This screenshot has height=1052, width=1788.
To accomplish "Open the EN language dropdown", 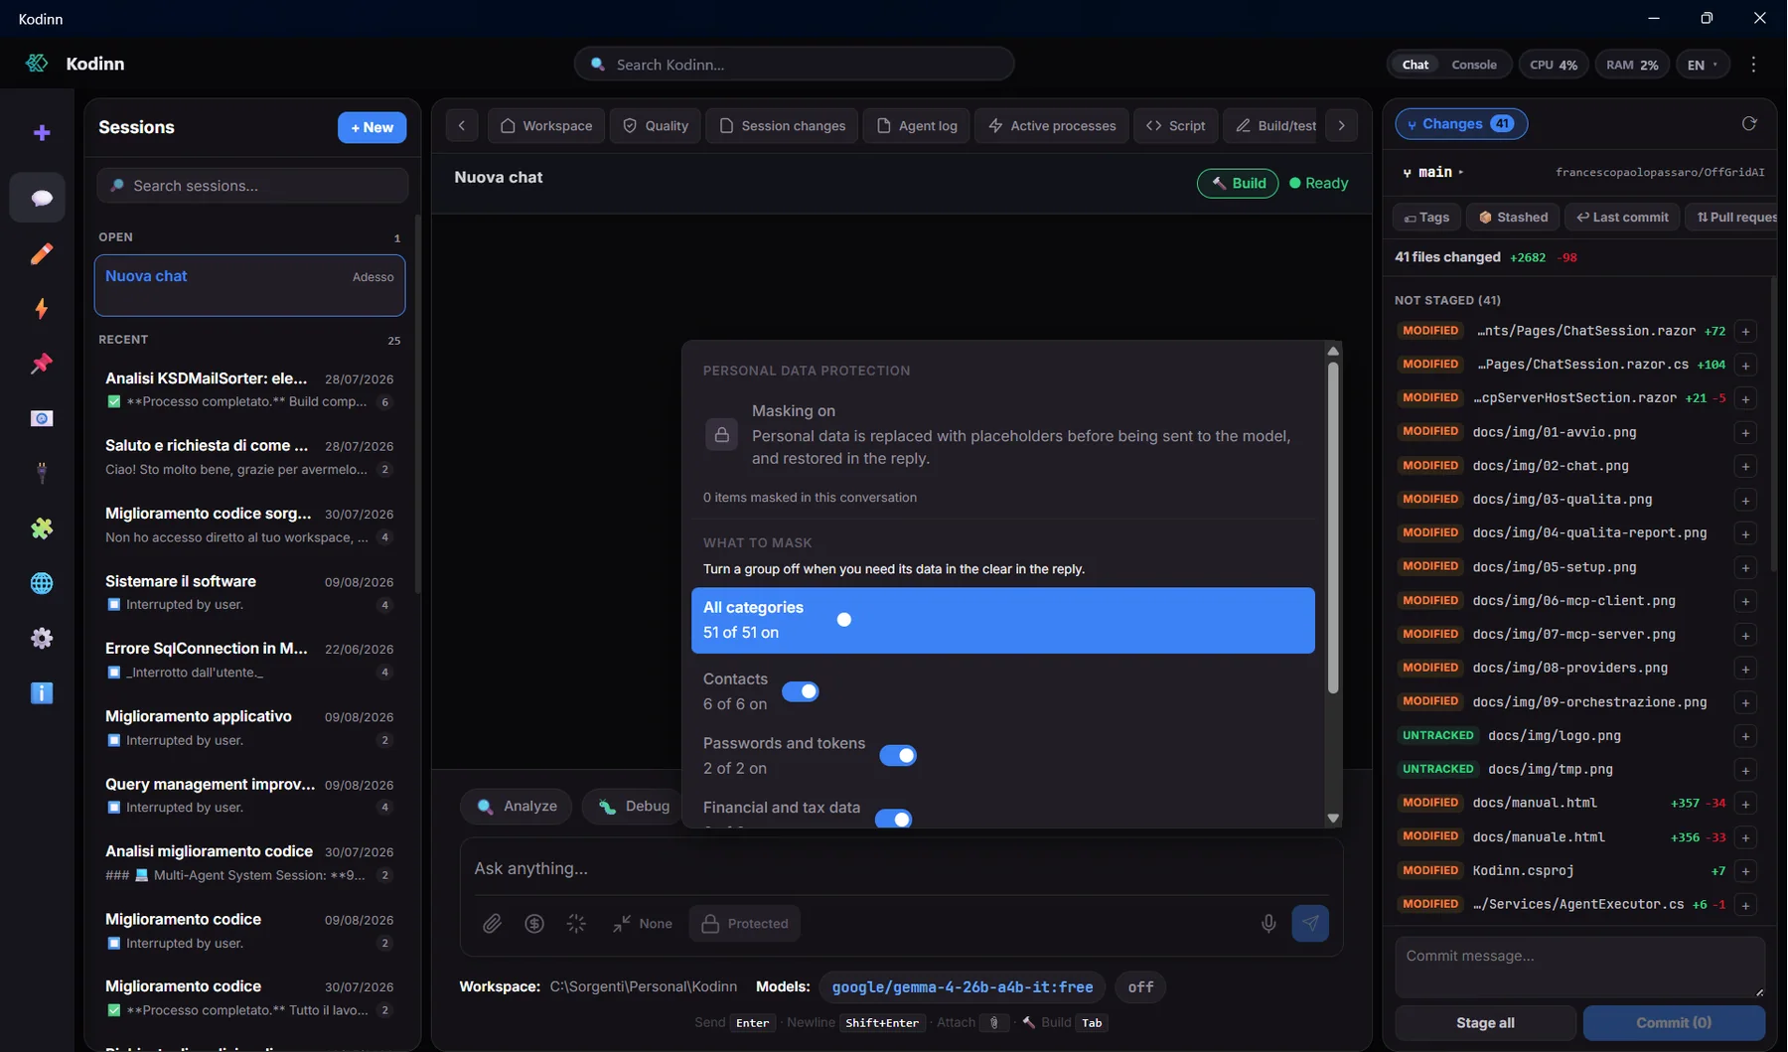I will 1703,65.
